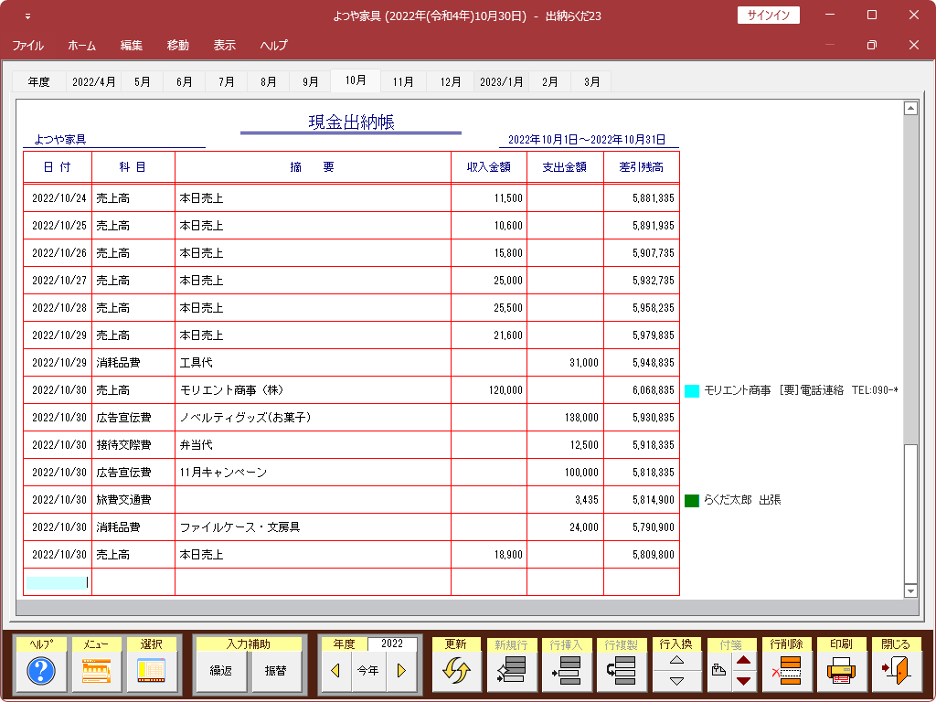The height and width of the screenshot is (702, 936).
Task: Click the balance value 5,809,800
Action: (x=642, y=555)
